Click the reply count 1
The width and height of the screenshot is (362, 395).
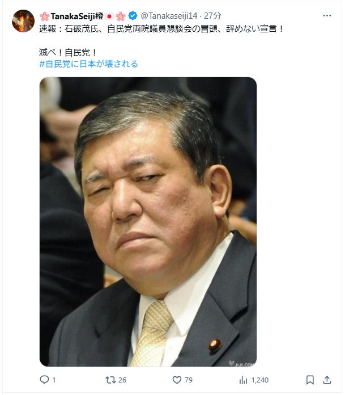tap(54, 380)
